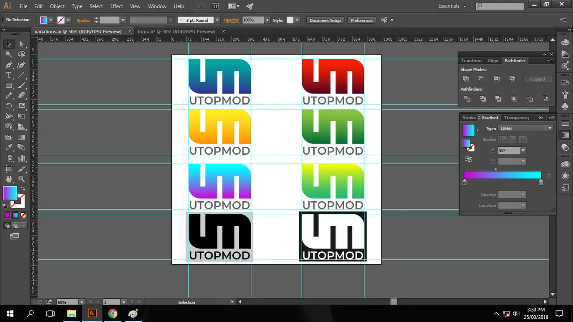Image resolution: width=573 pixels, height=322 pixels.
Task: Select the Paintbrush tool
Action: pyautogui.click(x=21, y=85)
